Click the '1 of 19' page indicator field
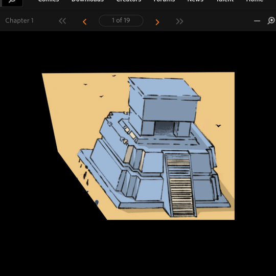The image size is (276, 276). coord(121,20)
